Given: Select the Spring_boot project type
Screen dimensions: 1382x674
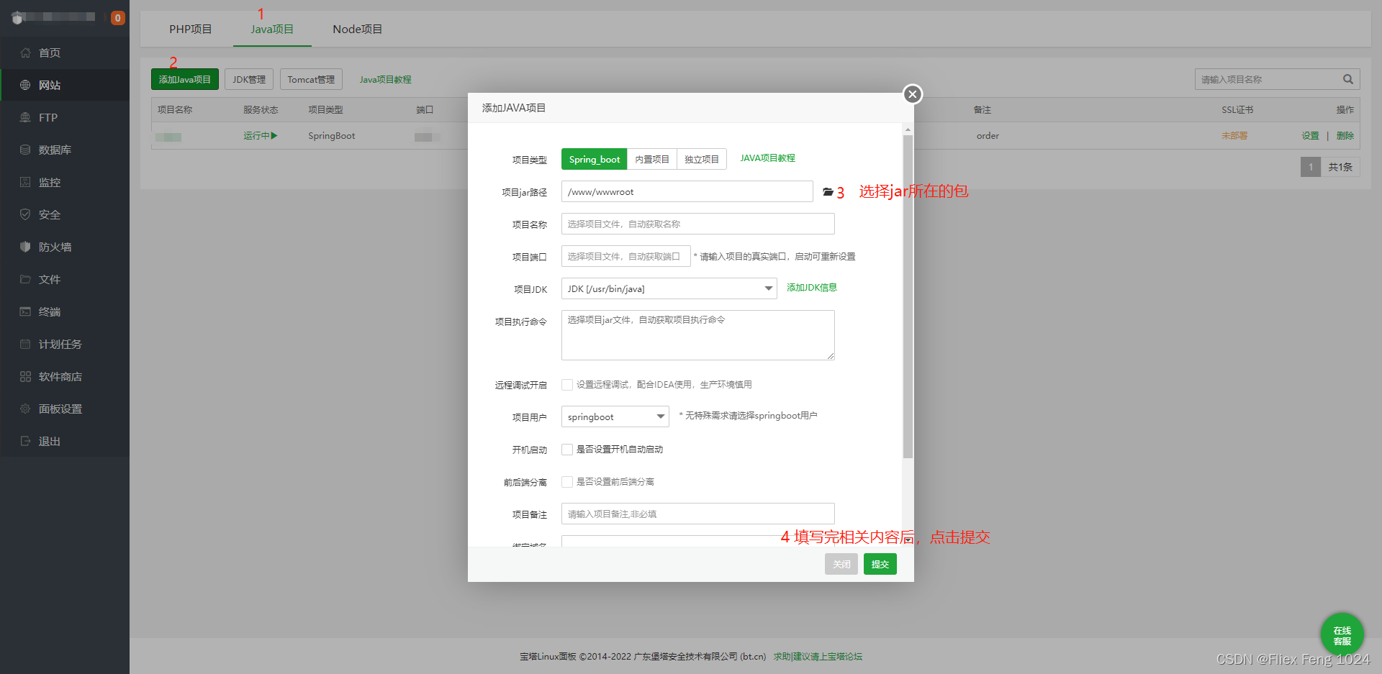Looking at the screenshot, I should tap(594, 159).
